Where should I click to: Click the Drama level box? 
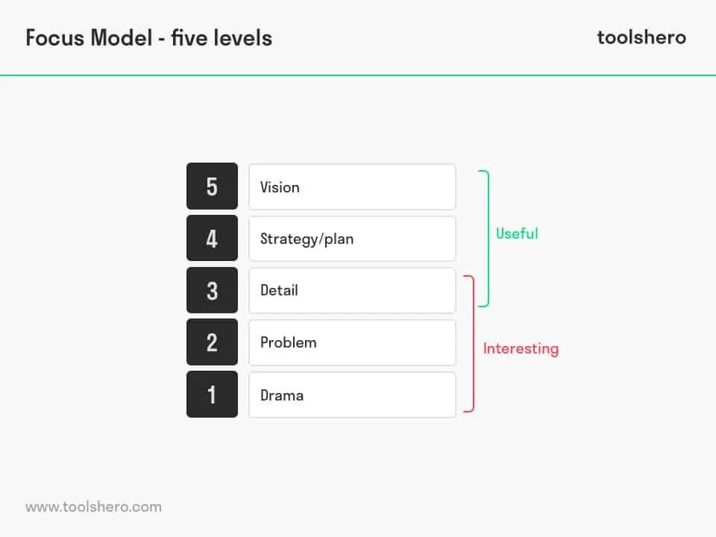coord(352,395)
